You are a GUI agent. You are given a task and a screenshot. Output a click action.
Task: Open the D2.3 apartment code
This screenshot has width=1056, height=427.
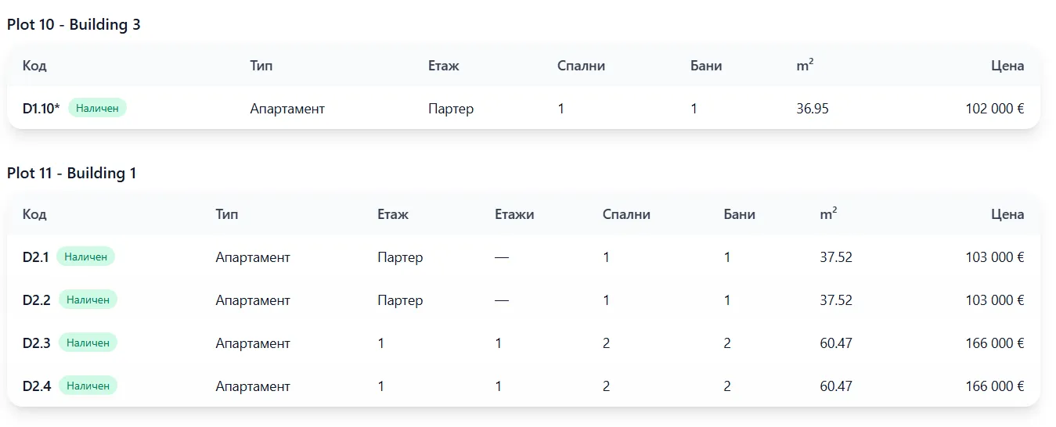[x=37, y=343]
